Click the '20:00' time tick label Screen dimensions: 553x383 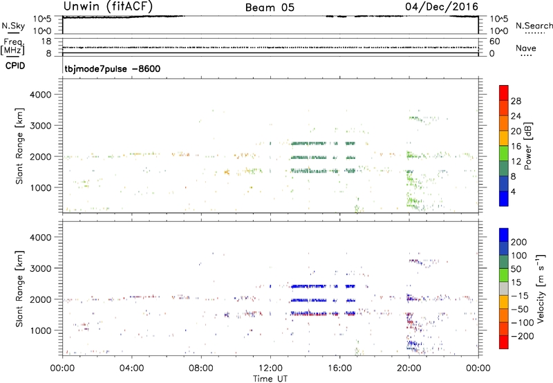(x=409, y=368)
